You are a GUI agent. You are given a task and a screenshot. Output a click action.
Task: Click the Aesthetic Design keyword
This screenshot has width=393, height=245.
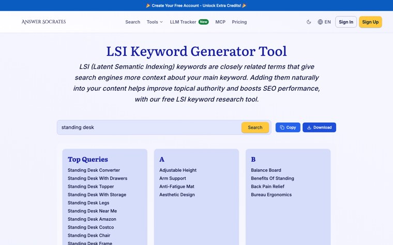tap(177, 195)
